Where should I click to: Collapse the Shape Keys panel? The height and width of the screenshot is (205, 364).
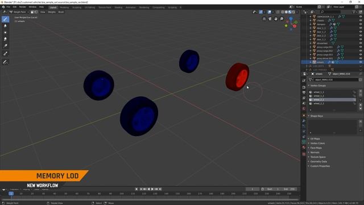[x=316, y=116]
